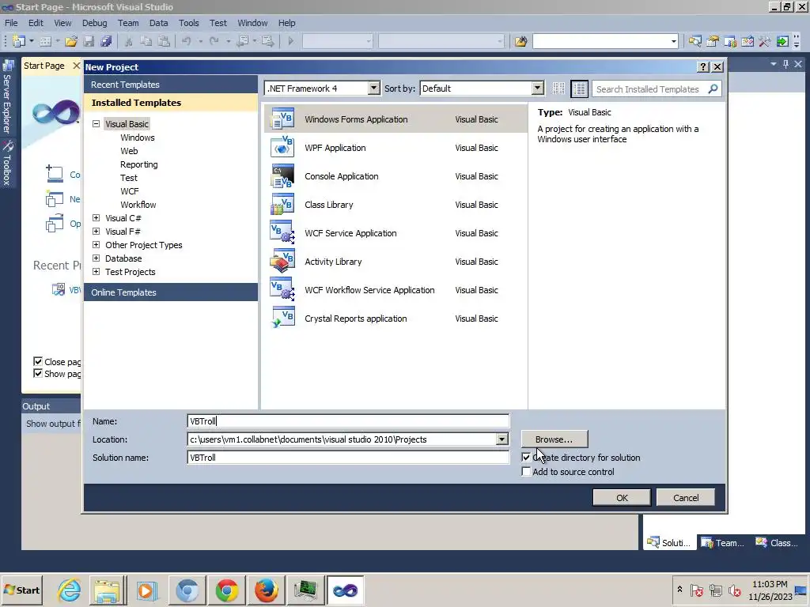Click in the Name text field
The height and width of the screenshot is (607, 810).
348,421
